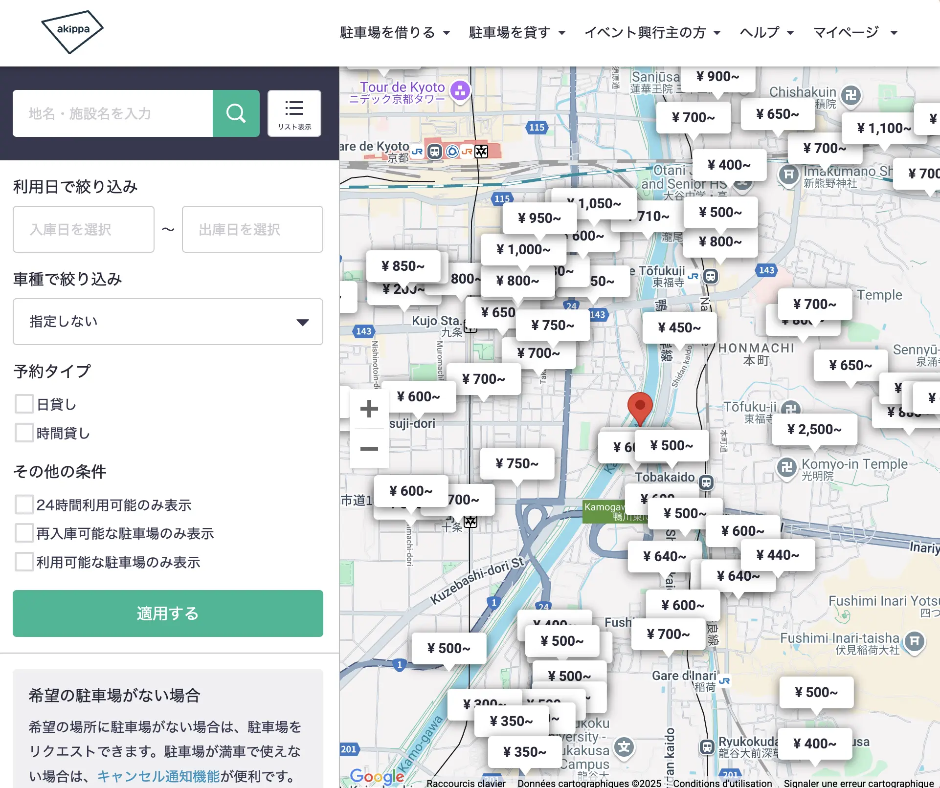
Task: Open the 車種 dropdown 指定しない
Action: 168,322
